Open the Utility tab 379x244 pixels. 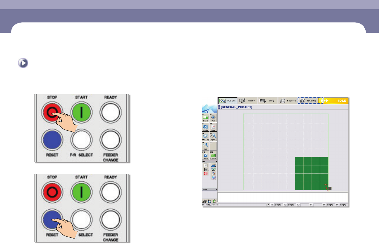267,101
